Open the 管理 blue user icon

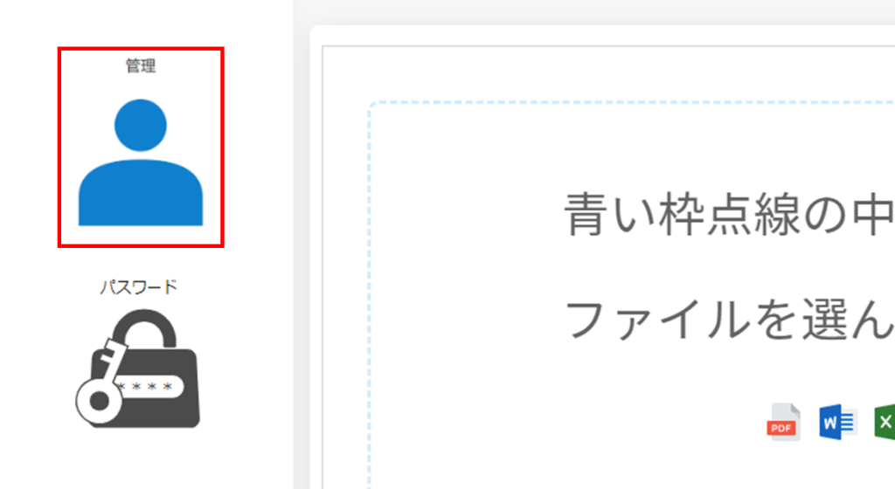141,162
